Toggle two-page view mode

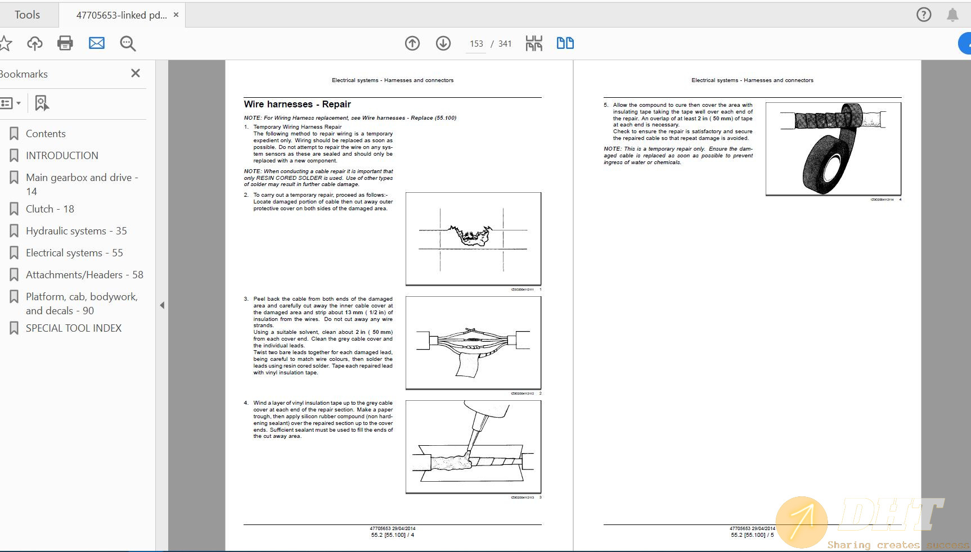pyautogui.click(x=565, y=43)
